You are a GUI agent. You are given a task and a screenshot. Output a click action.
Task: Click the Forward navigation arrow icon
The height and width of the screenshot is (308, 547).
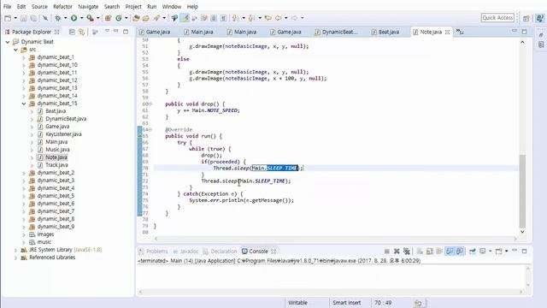[x=295, y=18]
